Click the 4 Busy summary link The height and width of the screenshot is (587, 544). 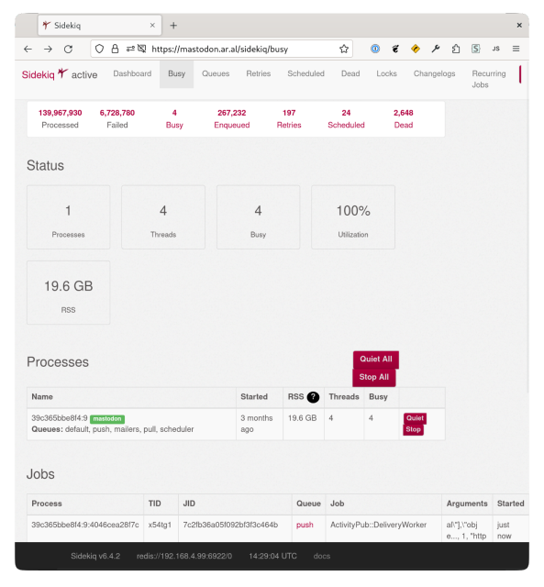coord(174,119)
